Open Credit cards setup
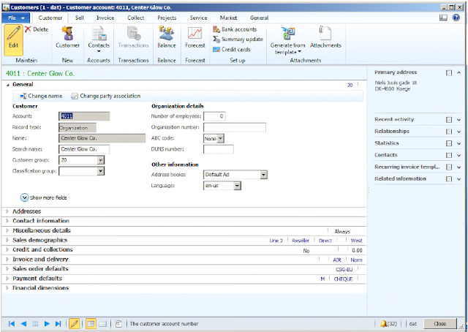 [232, 49]
